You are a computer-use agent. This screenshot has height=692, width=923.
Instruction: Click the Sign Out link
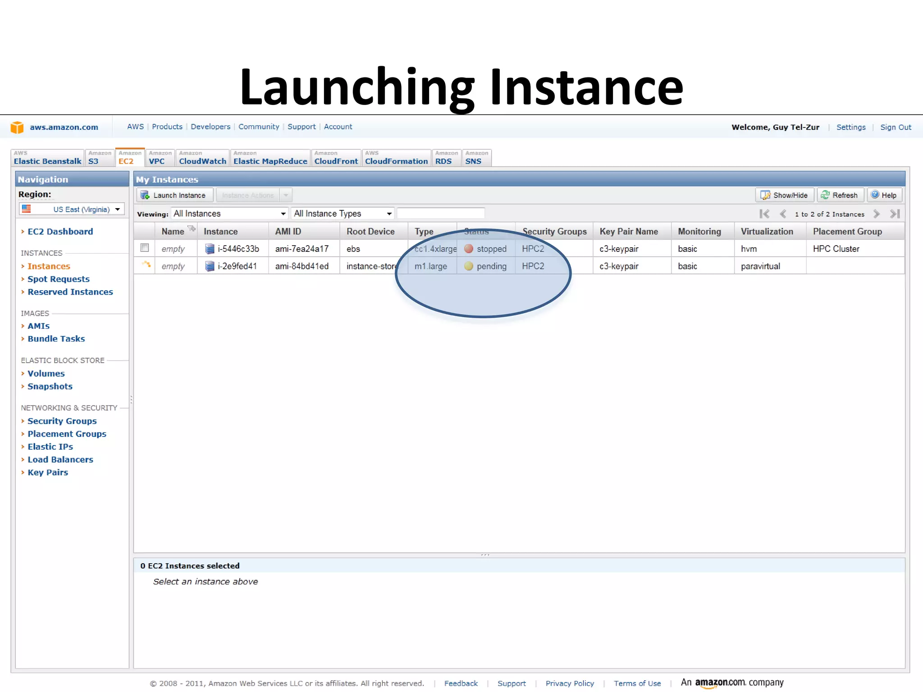tap(896, 127)
